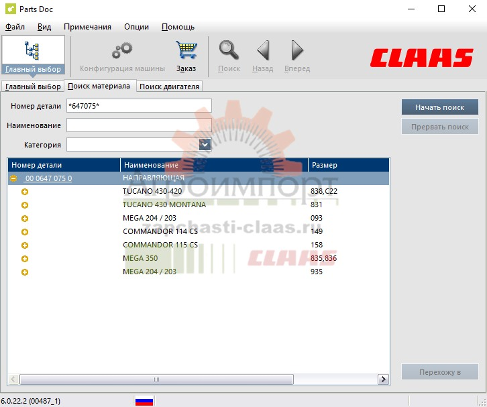Open the Вид menu

pos(44,27)
